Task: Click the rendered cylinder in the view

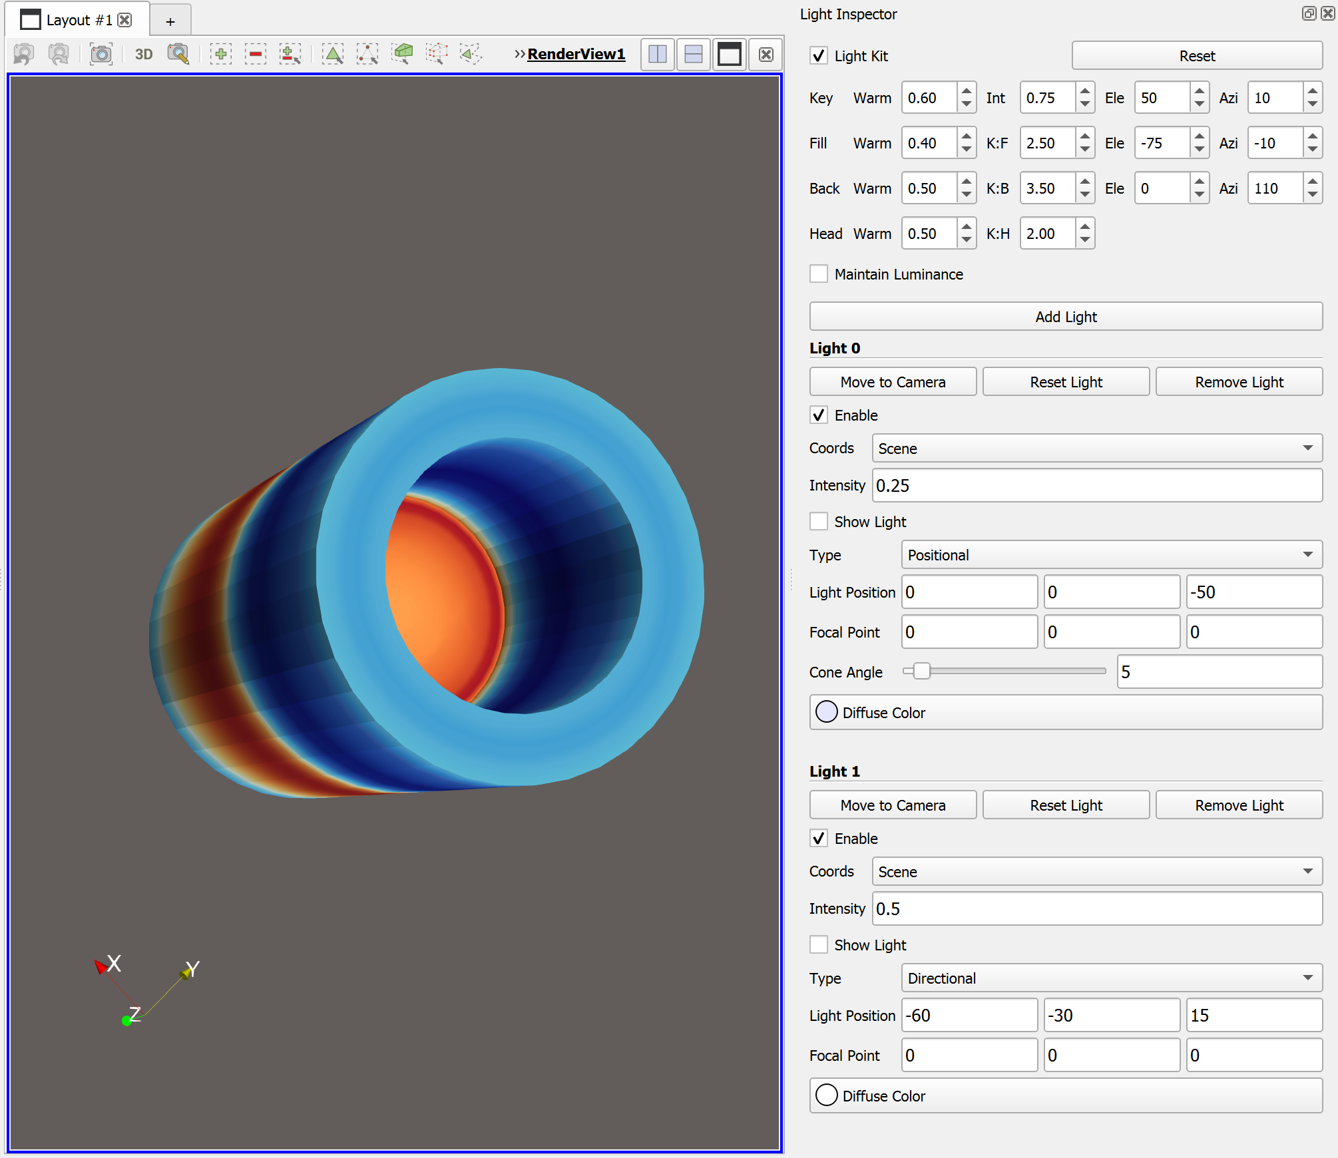Action: [426, 582]
